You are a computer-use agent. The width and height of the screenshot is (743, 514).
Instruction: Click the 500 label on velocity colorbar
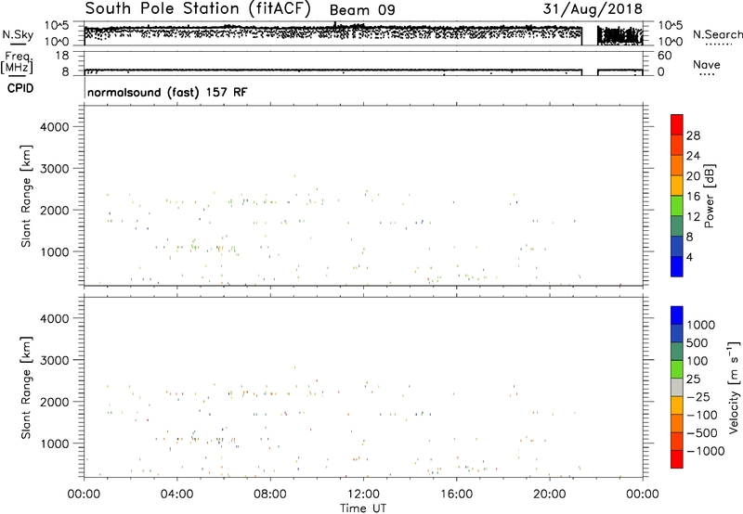697,342
